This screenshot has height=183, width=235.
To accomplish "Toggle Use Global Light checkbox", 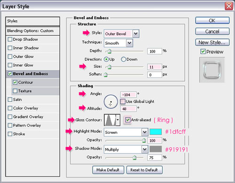I will click(x=123, y=101).
